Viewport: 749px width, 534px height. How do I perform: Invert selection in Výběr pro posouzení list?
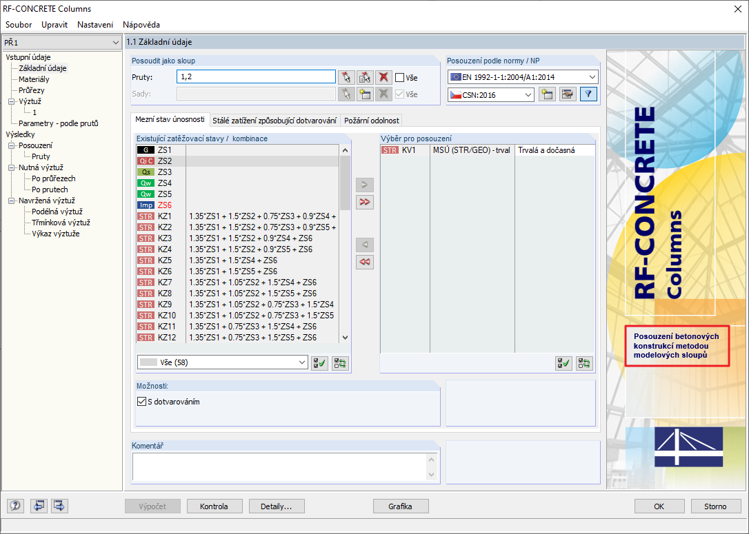(584, 363)
